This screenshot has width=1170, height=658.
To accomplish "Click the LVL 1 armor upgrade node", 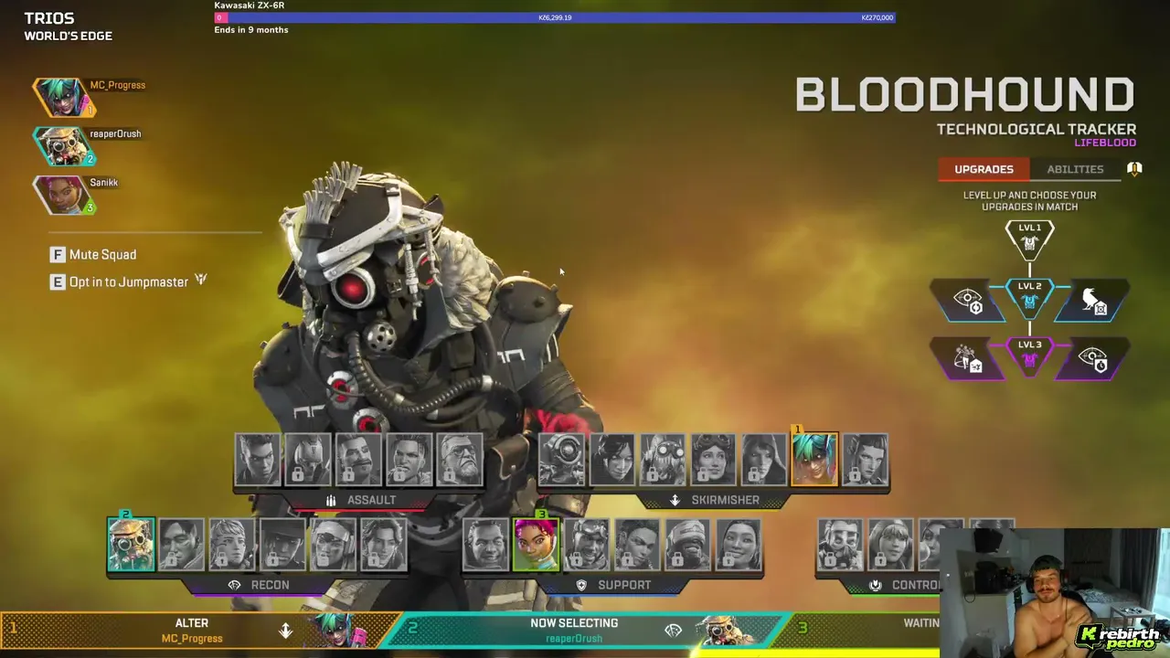I will click(1030, 239).
